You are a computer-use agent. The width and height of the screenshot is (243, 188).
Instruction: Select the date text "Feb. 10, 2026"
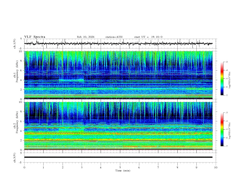click(86, 37)
